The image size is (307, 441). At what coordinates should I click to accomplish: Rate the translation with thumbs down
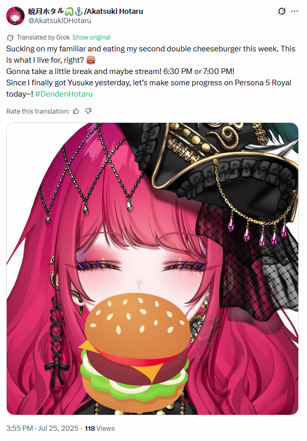(88, 111)
